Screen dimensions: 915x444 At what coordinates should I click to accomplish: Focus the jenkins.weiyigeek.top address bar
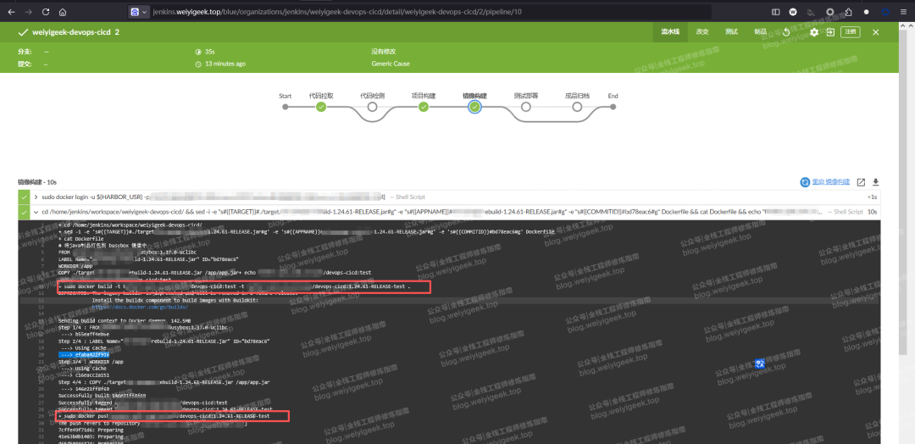432,12
